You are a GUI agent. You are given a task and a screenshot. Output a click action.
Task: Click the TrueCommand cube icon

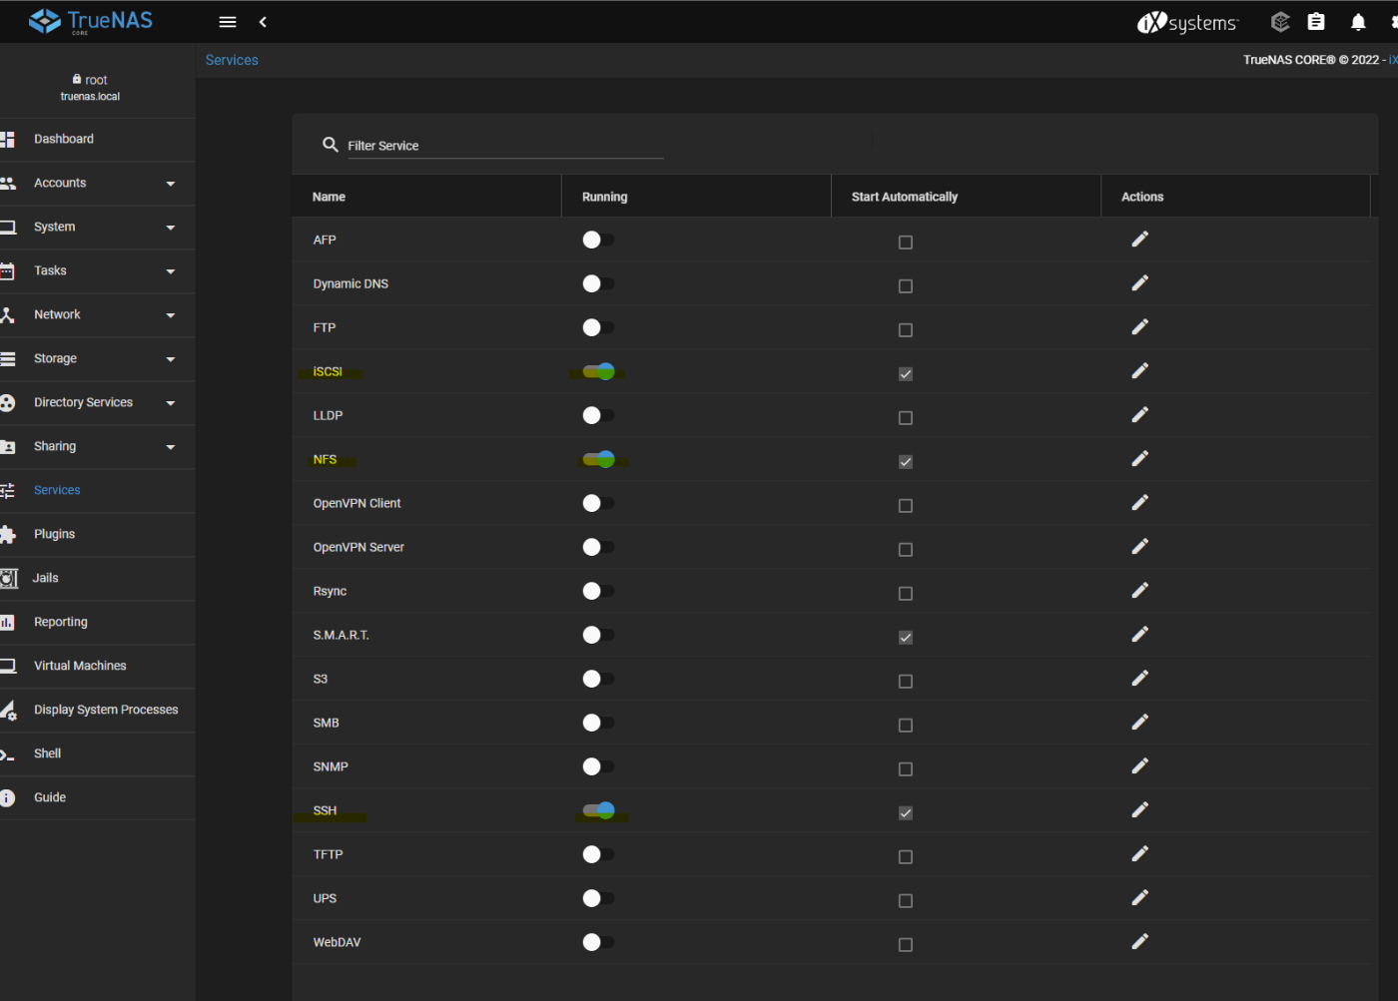click(1280, 22)
